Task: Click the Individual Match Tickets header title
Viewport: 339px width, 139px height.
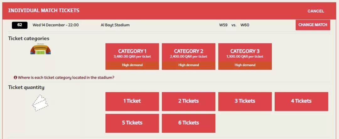Action: coord(44,10)
